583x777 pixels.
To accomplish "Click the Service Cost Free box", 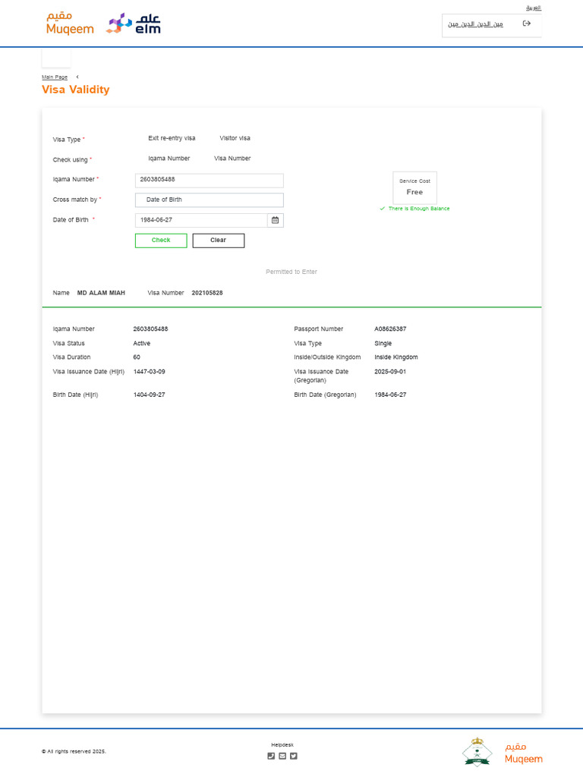I will (x=415, y=187).
